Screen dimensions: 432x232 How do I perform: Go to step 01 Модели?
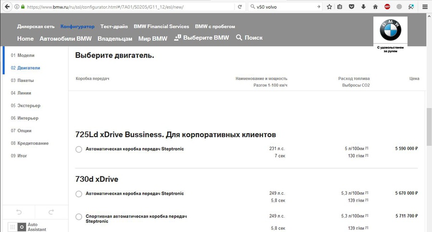pos(23,55)
